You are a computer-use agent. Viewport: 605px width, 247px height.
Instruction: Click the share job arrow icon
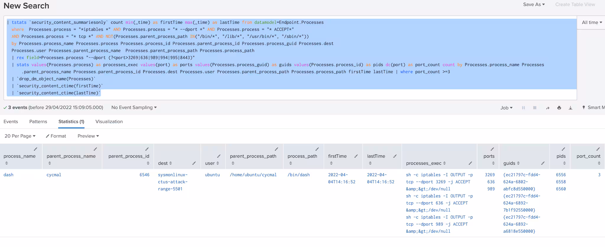coord(547,108)
